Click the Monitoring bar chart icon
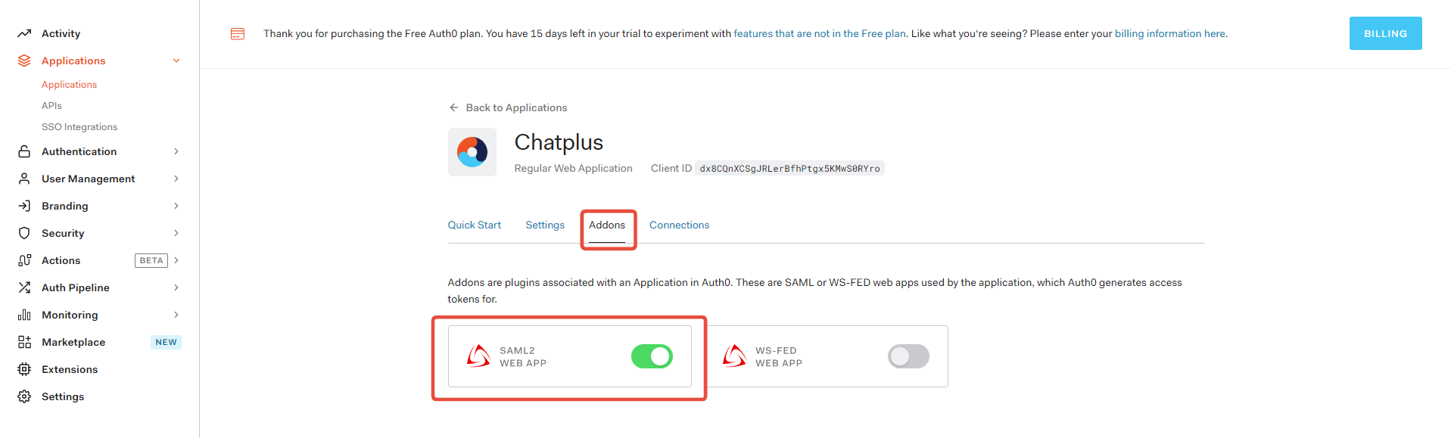1451x438 pixels. coord(24,315)
